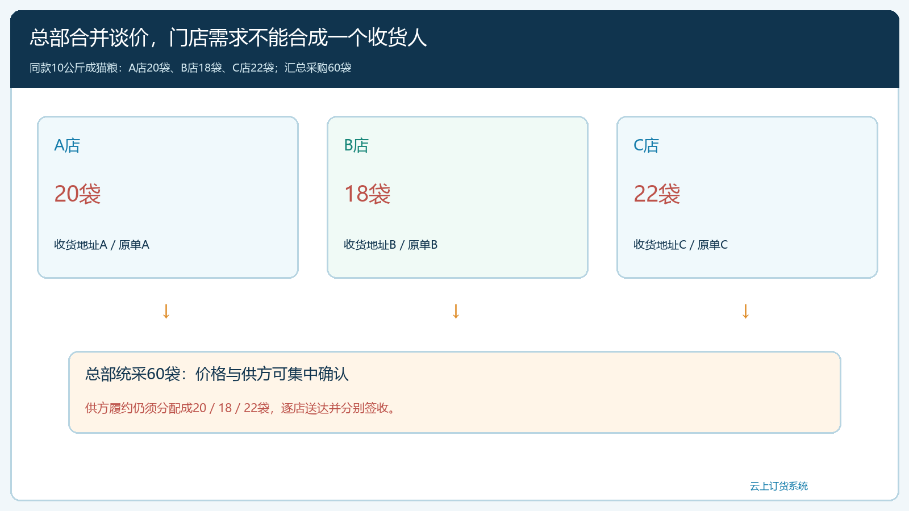Click the 20袋 quantity in A店 card
The image size is (909, 511).
point(77,194)
